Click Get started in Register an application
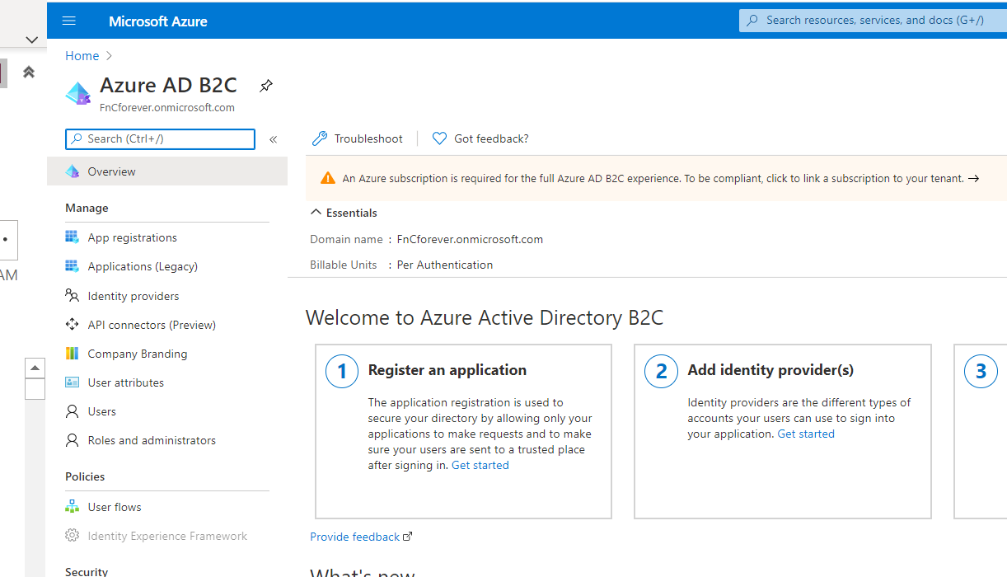Screen dimensions: 1007x577 tap(480, 465)
